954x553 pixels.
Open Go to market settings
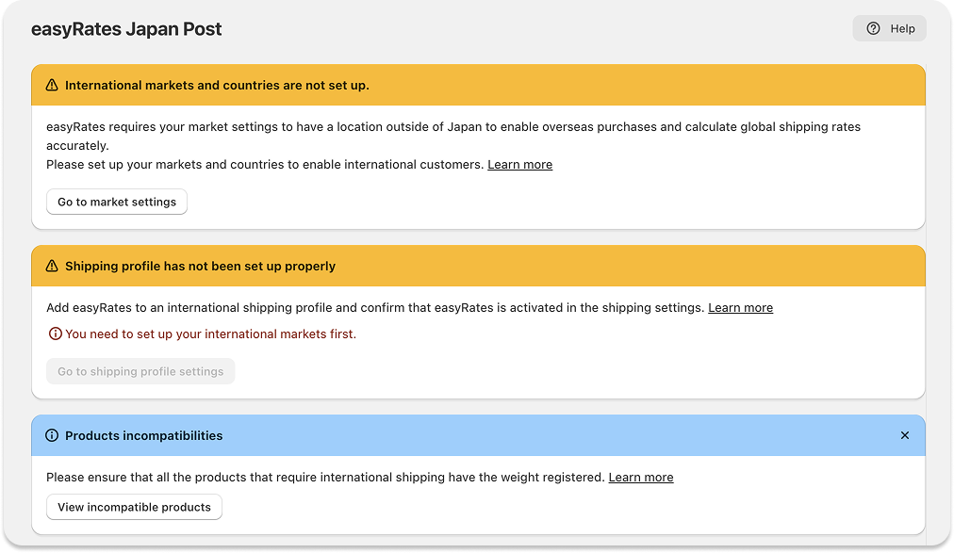coord(117,202)
